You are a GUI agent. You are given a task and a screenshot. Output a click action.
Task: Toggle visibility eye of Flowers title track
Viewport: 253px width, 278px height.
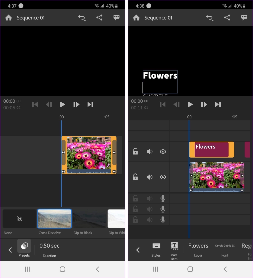coord(163,152)
